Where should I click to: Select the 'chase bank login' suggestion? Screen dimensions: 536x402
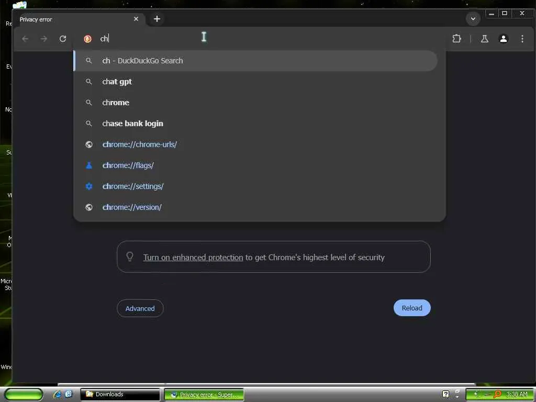click(255, 124)
